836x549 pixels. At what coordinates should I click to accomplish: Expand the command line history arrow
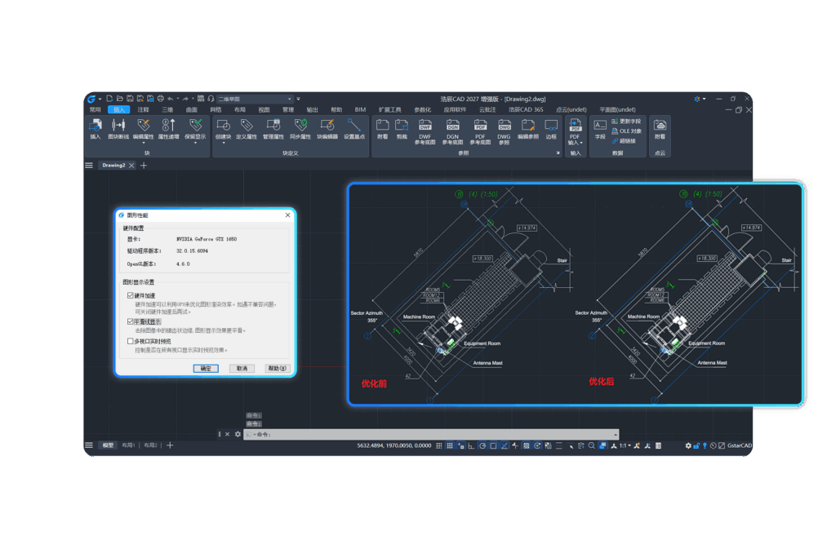coord(616,435)
